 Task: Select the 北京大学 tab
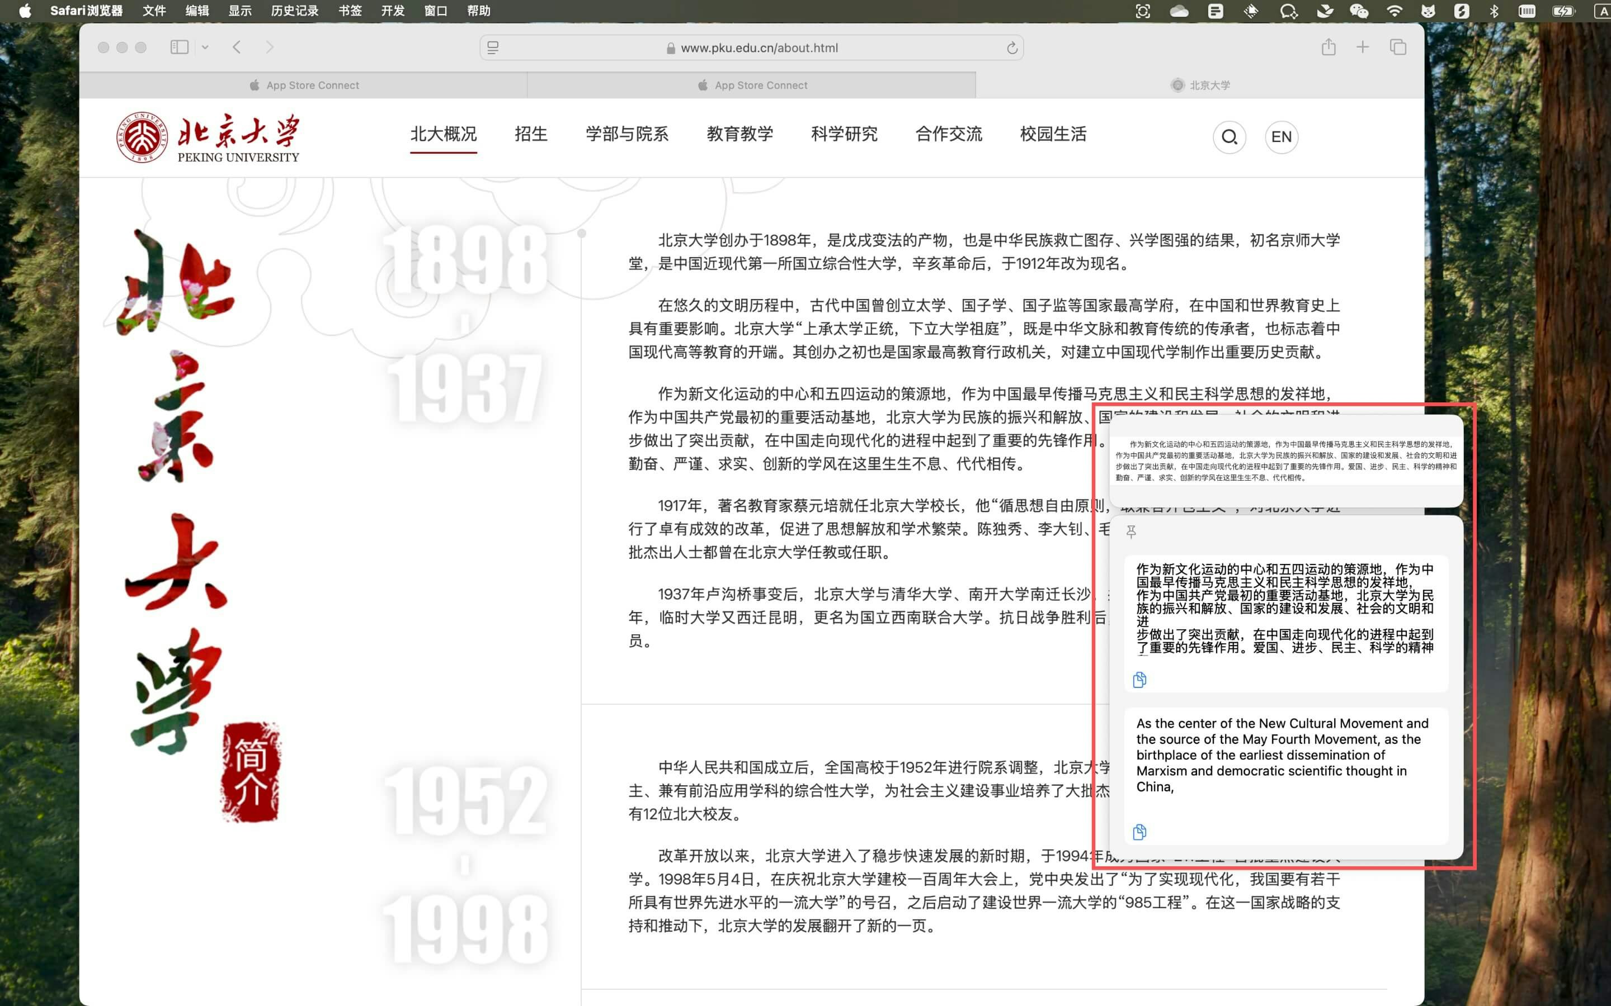[x=1200, y=85]
